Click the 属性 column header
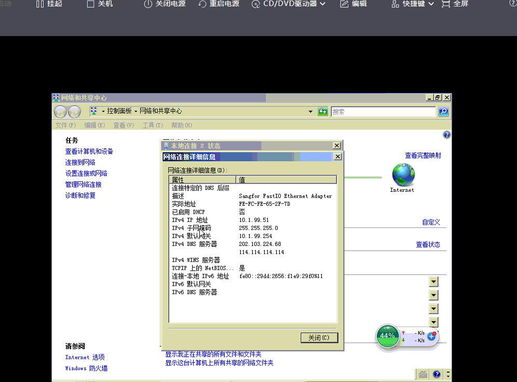517x382 pixels. point(203,180)
